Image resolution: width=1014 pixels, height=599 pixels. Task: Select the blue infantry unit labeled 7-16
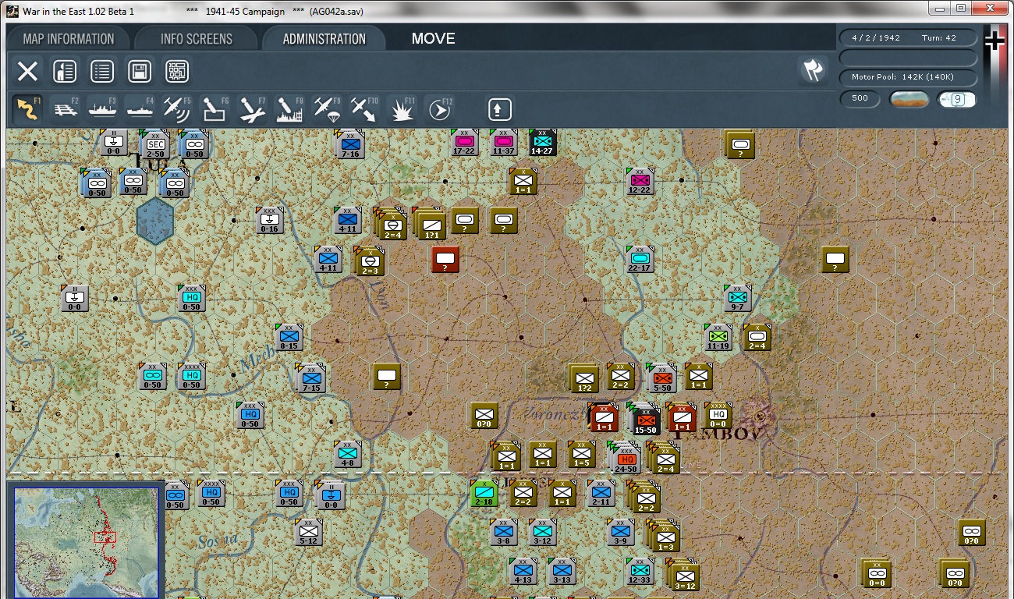coord(350,144)
